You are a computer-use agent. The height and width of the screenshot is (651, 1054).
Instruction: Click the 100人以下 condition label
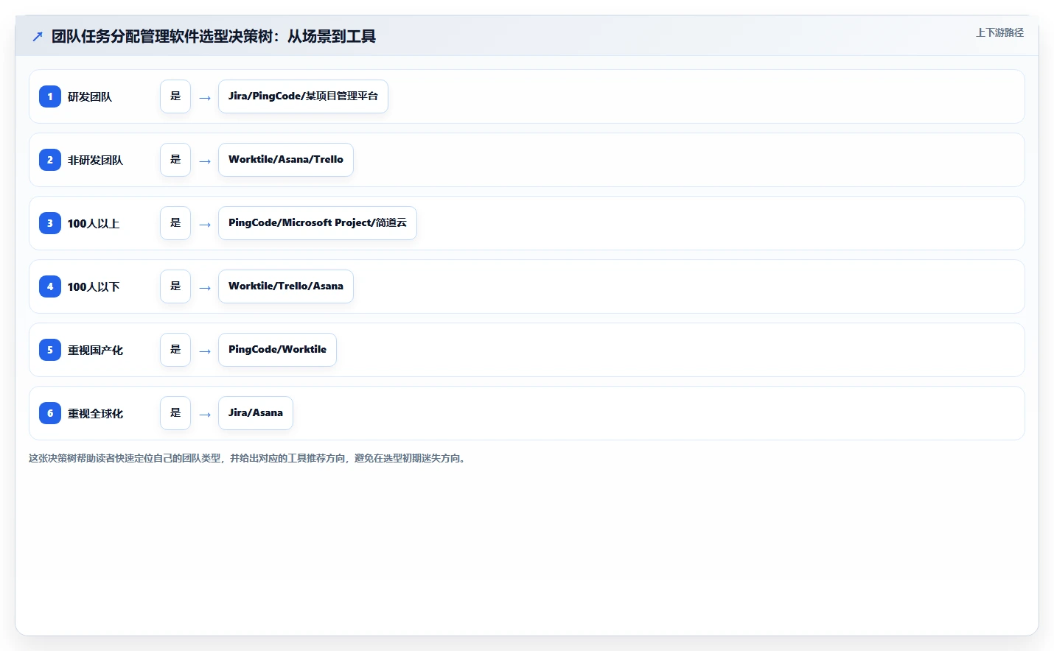pos(94,286)
